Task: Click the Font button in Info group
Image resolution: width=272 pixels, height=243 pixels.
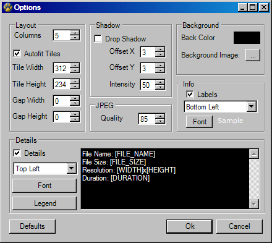Action: [199, 122]
